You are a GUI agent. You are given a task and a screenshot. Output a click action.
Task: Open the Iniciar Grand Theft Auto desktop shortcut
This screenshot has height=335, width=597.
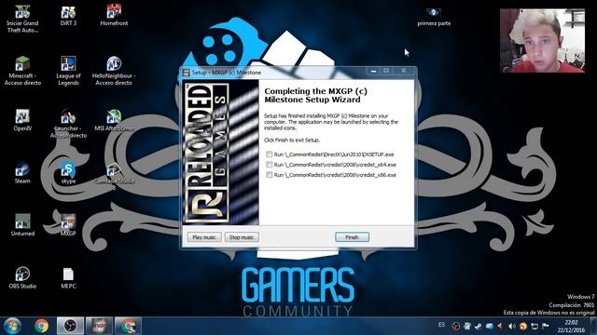22,19
